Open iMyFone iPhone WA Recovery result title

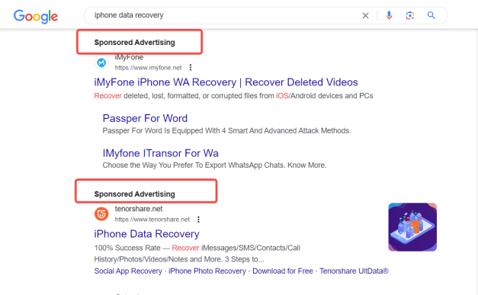[226, 82]
